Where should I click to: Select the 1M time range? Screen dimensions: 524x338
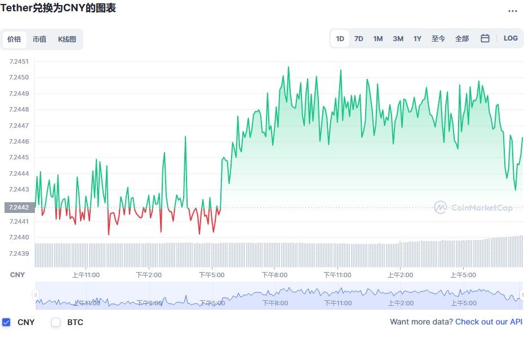378,38
